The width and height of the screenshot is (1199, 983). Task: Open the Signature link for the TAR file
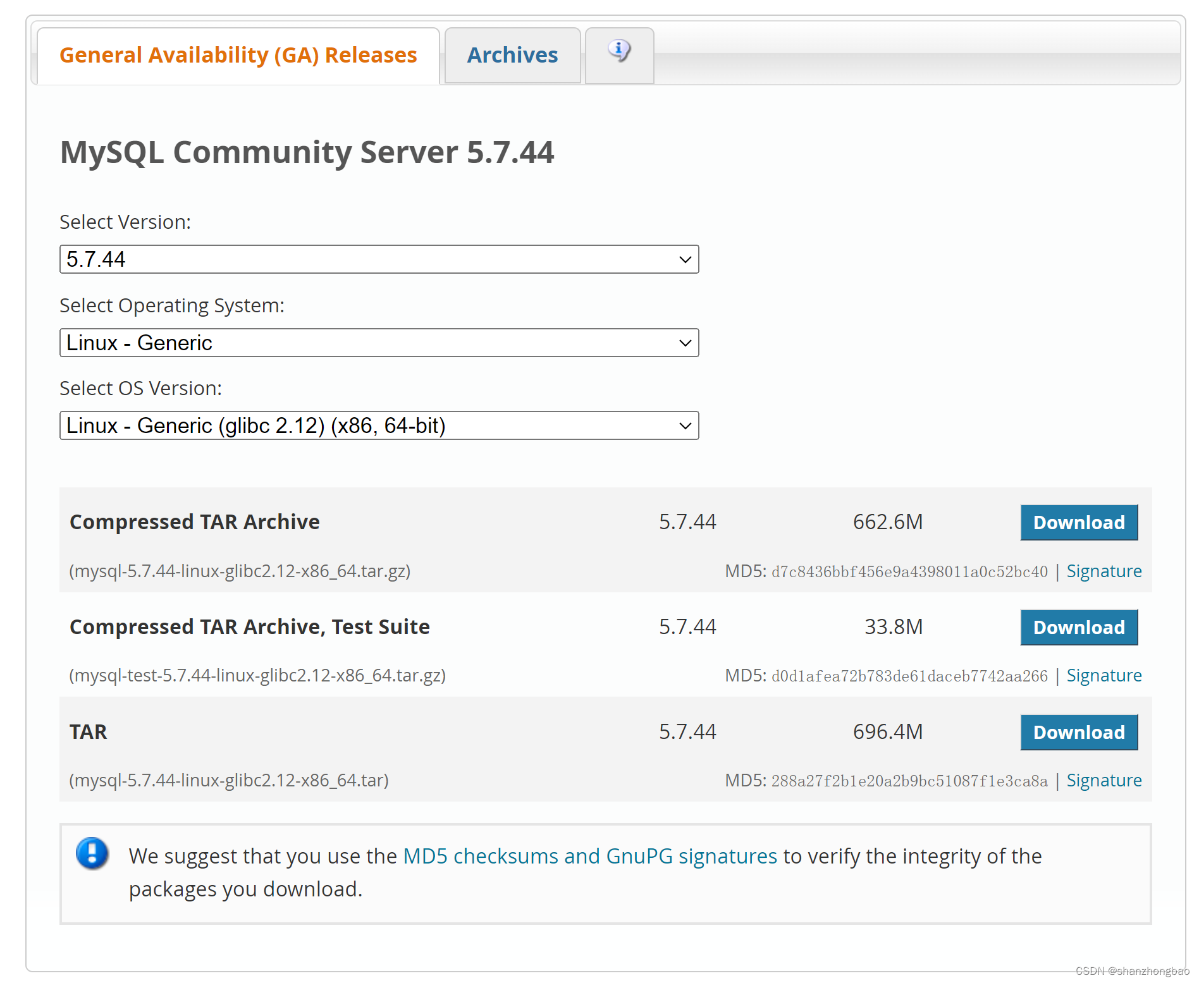pyautogui.click(x=1104, y=780)
